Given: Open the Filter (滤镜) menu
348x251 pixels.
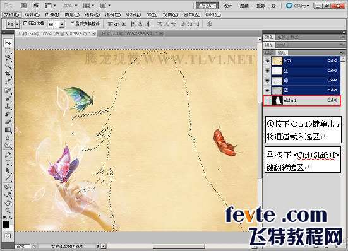Looking at the screenshot, I should click(x=113, y=15).
